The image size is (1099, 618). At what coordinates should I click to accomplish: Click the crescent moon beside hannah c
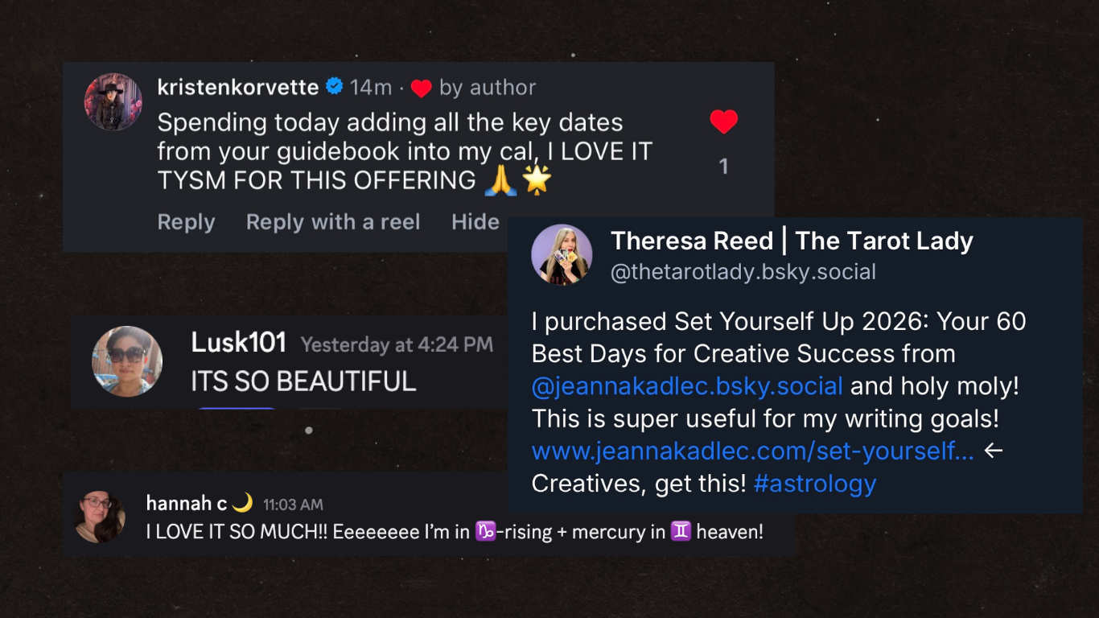(x=242, y=504)
